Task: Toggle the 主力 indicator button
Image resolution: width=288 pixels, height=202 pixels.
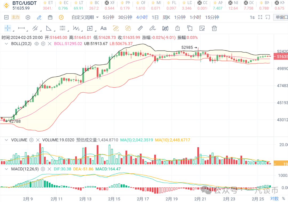Action: 15,17
